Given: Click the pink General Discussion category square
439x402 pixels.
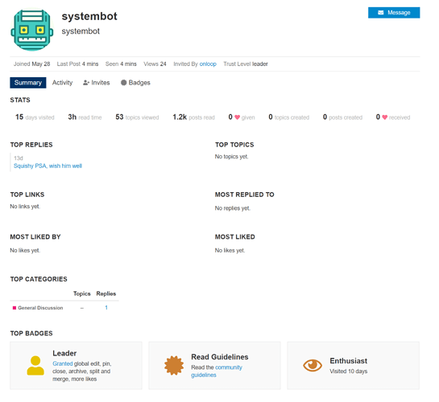Looking at the screenshot, I should pos(14,308).
